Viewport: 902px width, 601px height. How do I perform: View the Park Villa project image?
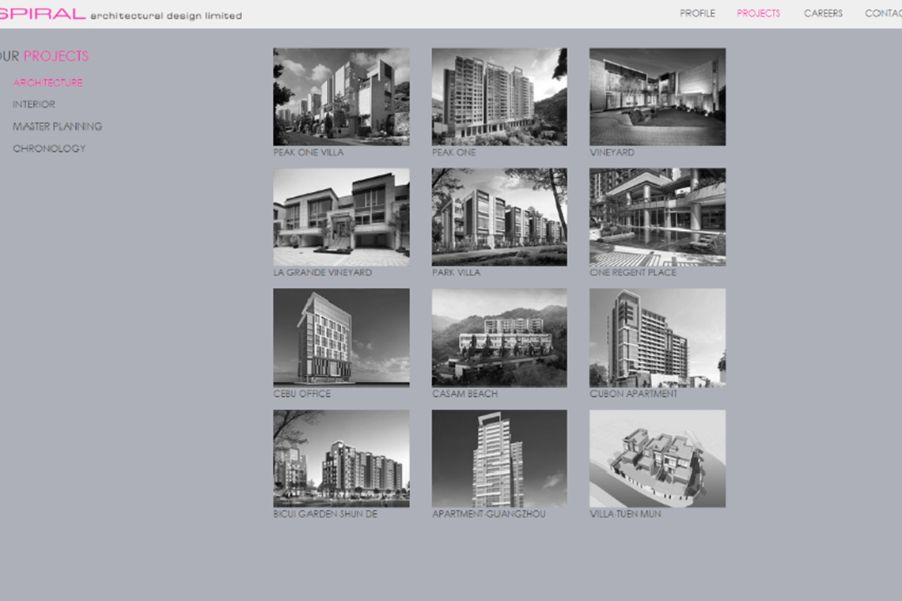pos(499,217)
